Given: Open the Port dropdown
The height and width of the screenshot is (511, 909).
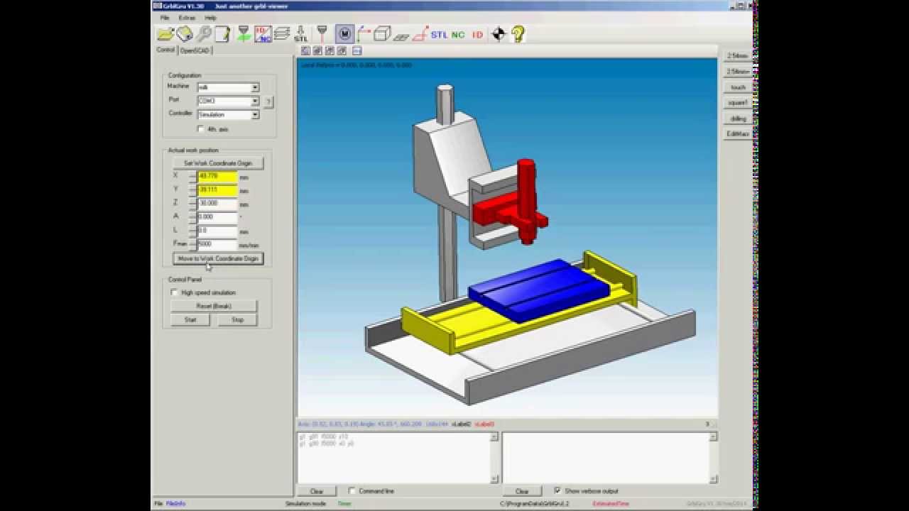Looking at the screenshot, I should point(255,101).
